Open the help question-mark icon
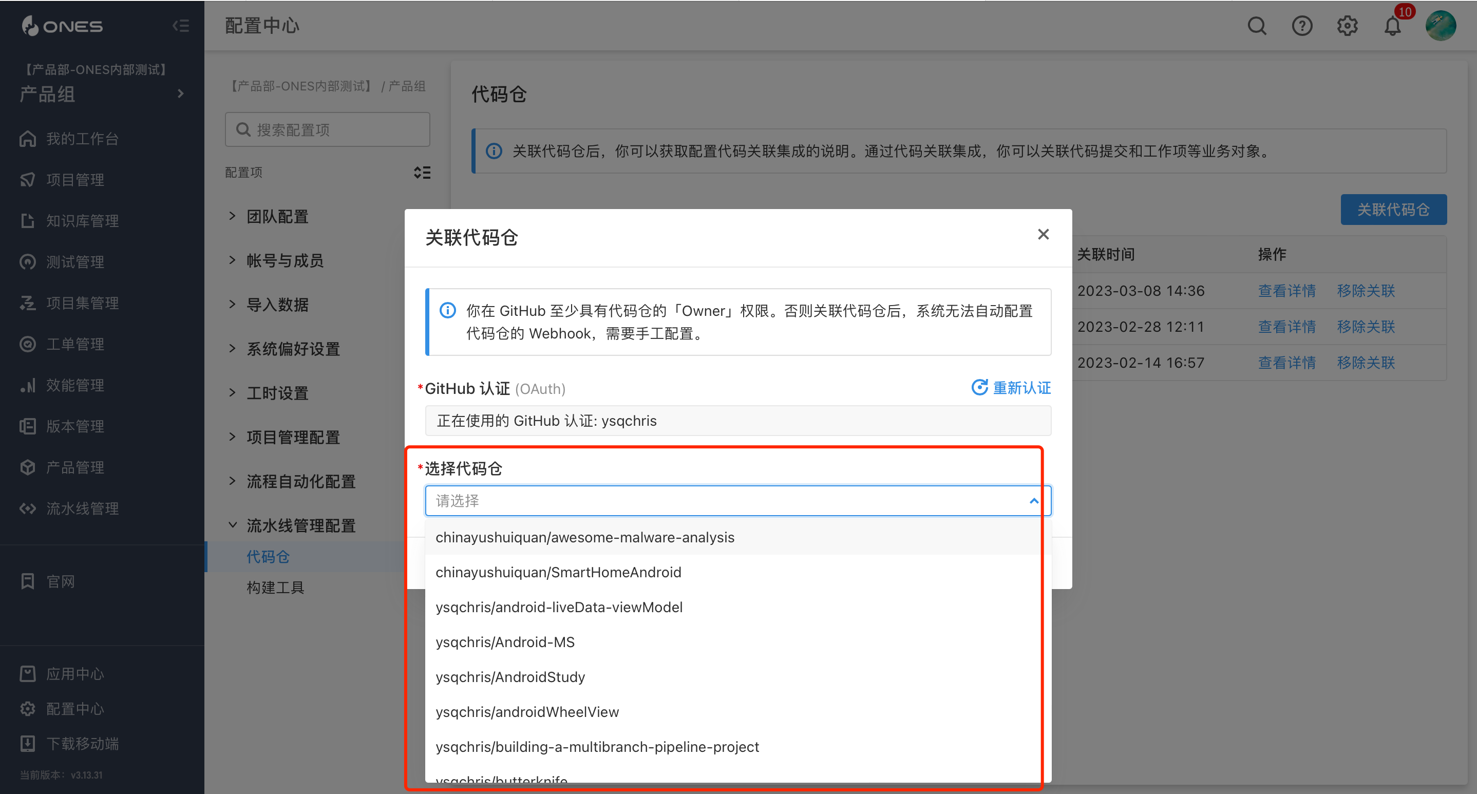 click(1302, 26)
